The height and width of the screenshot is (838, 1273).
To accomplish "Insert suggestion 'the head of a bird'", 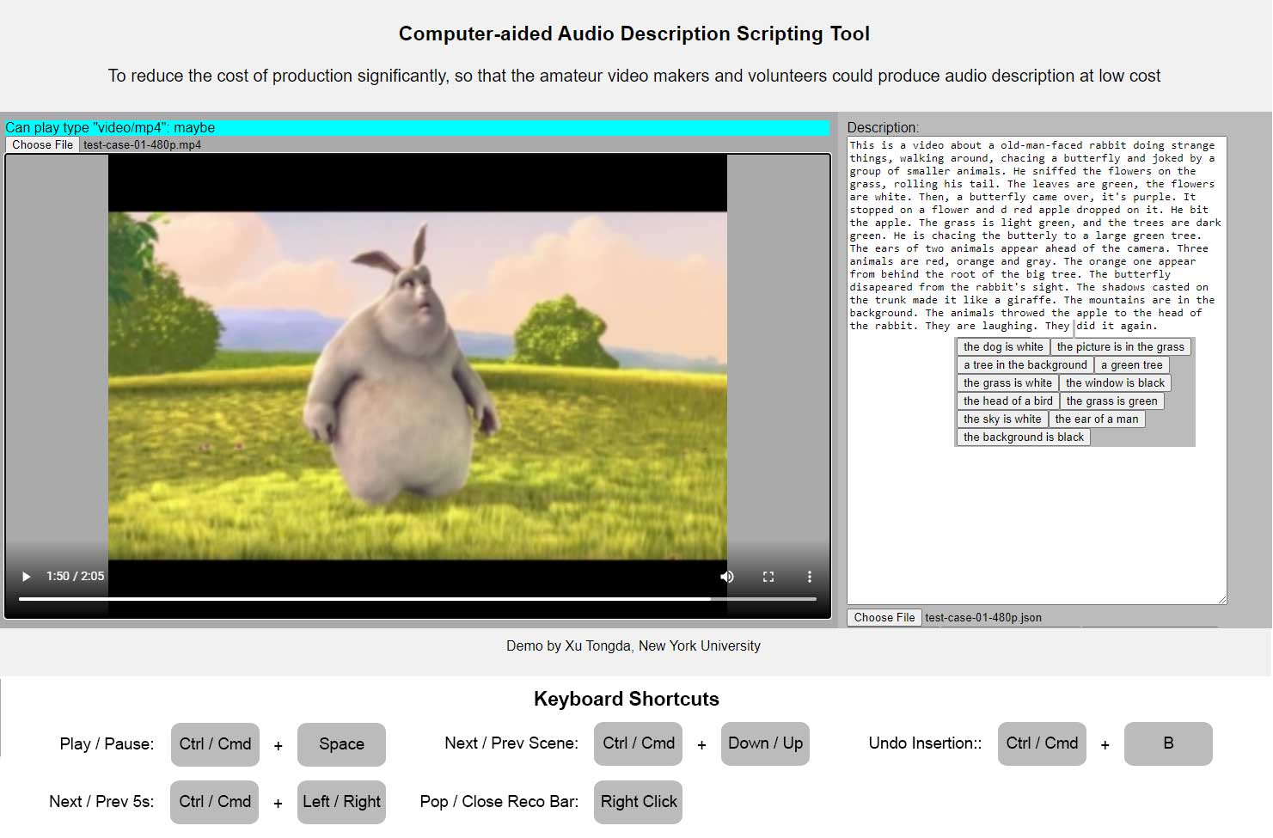I will (x=1007, y=401).
